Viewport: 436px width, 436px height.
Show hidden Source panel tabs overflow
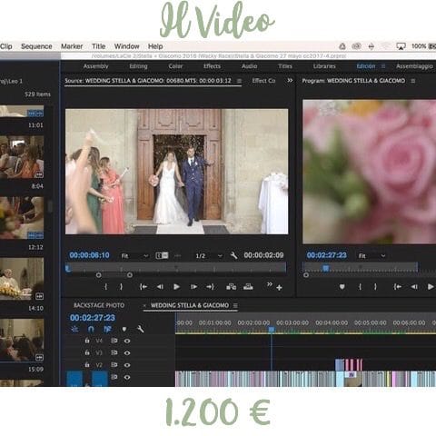[x=290, y=81]
